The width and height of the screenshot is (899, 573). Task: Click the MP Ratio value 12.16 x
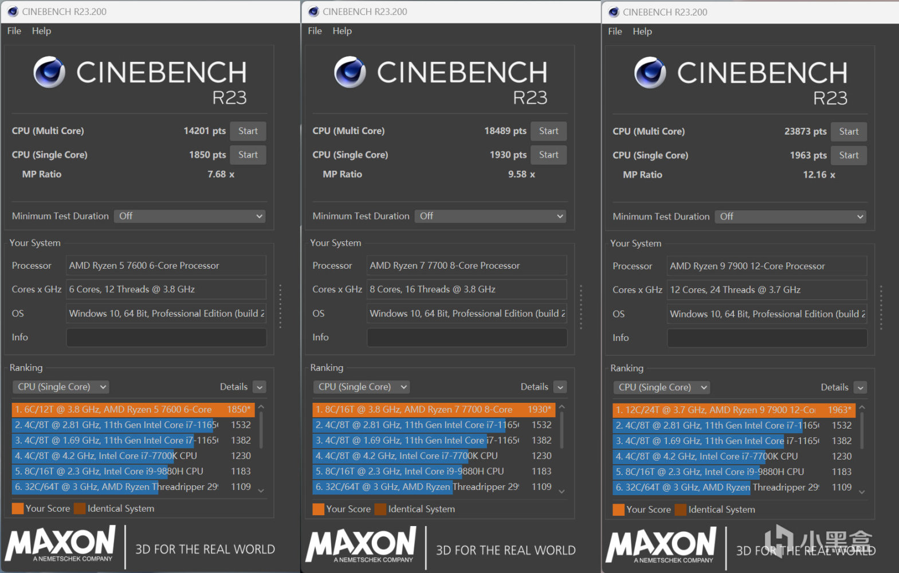[x=819, y=175]
